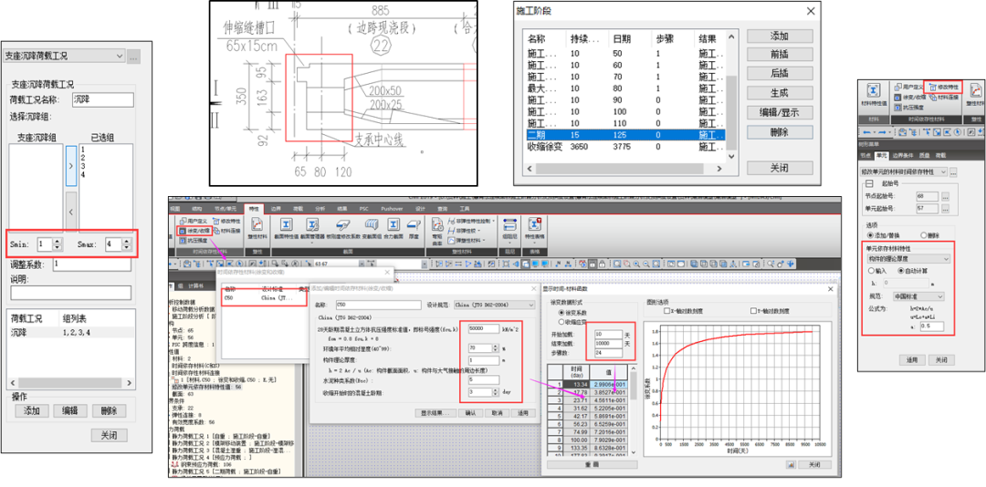Viewport: 986px width, 487px height.
Task: Open 荷载 ribbon tab
Action: click(x=298, y=208)
